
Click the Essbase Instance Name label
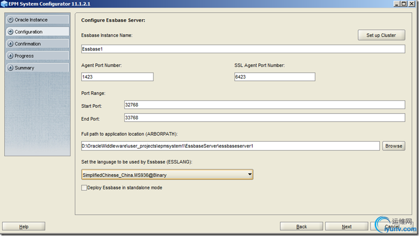tap(107, 35)
